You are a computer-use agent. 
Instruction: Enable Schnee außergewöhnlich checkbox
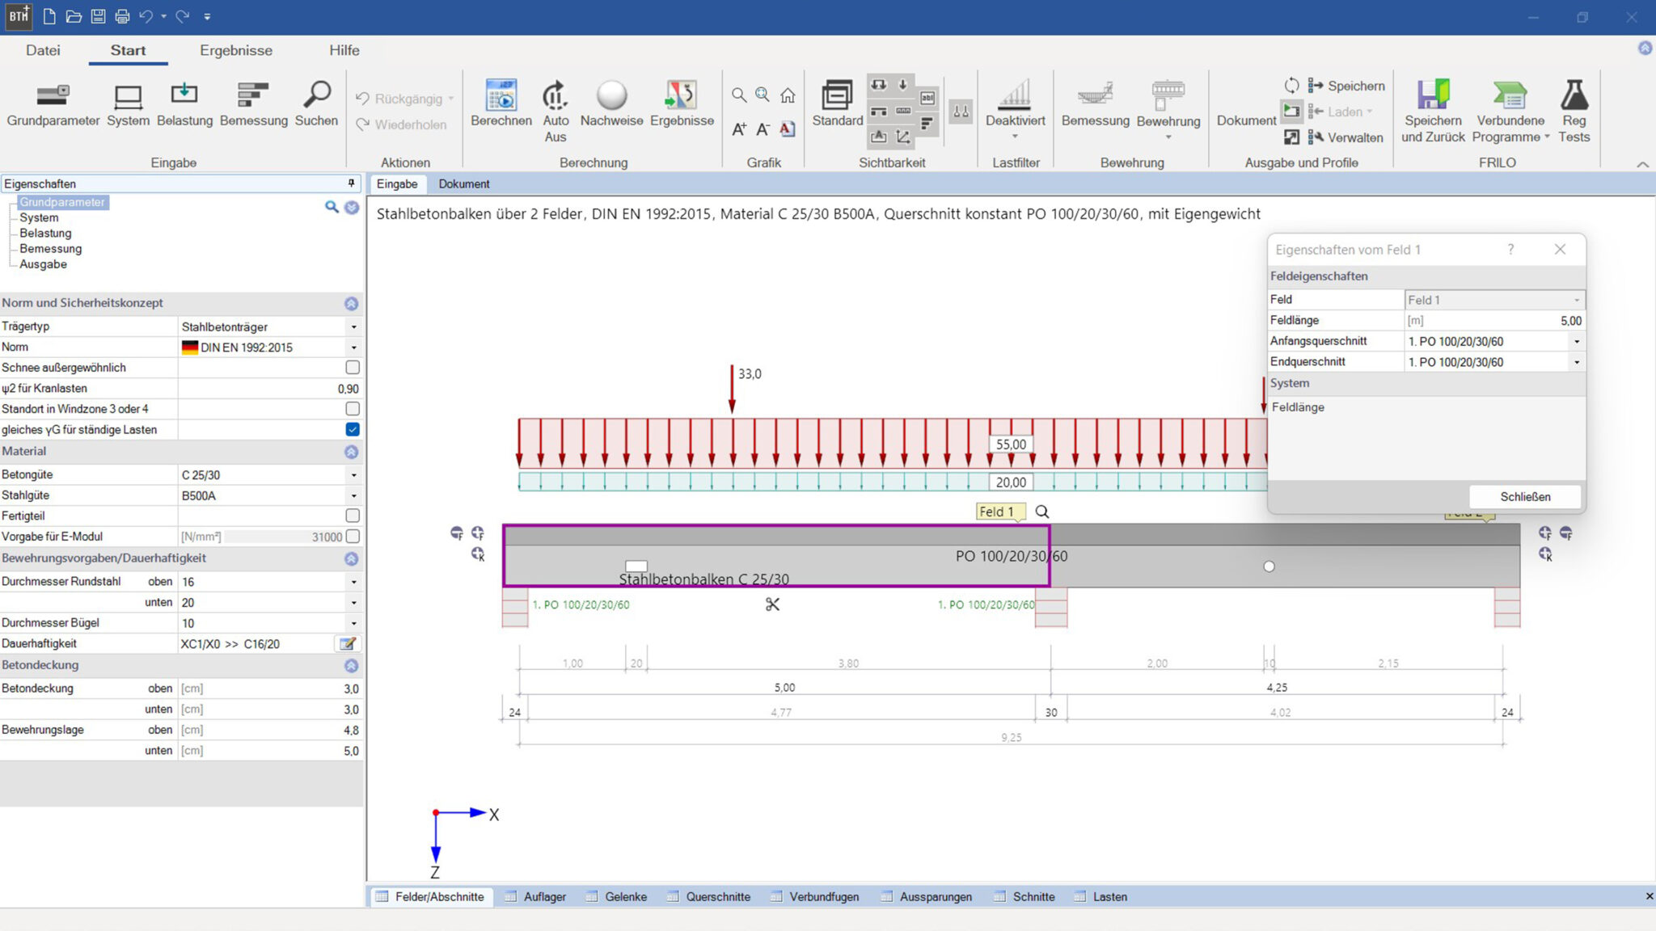(x=353, y=368)
